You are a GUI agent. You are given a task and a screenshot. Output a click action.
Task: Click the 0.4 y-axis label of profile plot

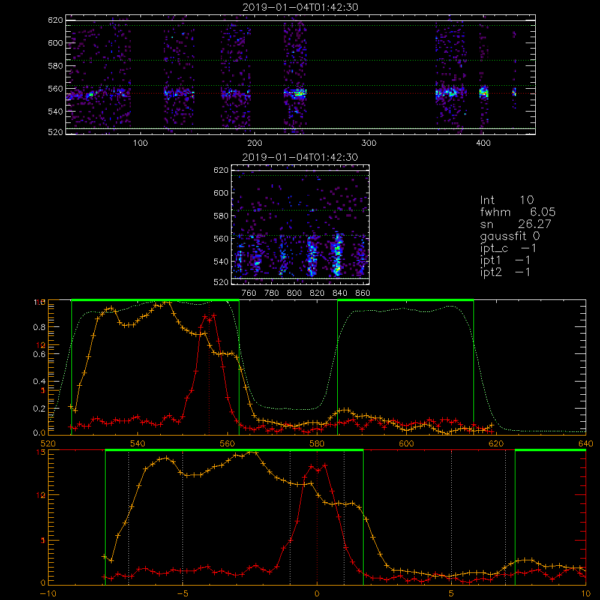click(x=40, y=382)
